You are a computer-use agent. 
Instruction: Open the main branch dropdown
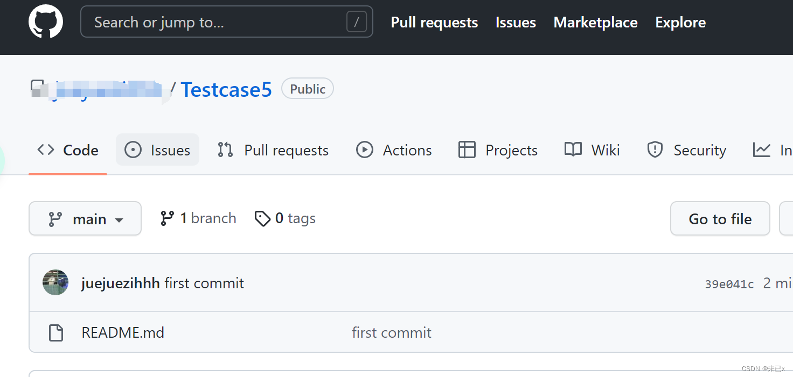(85, 219)
